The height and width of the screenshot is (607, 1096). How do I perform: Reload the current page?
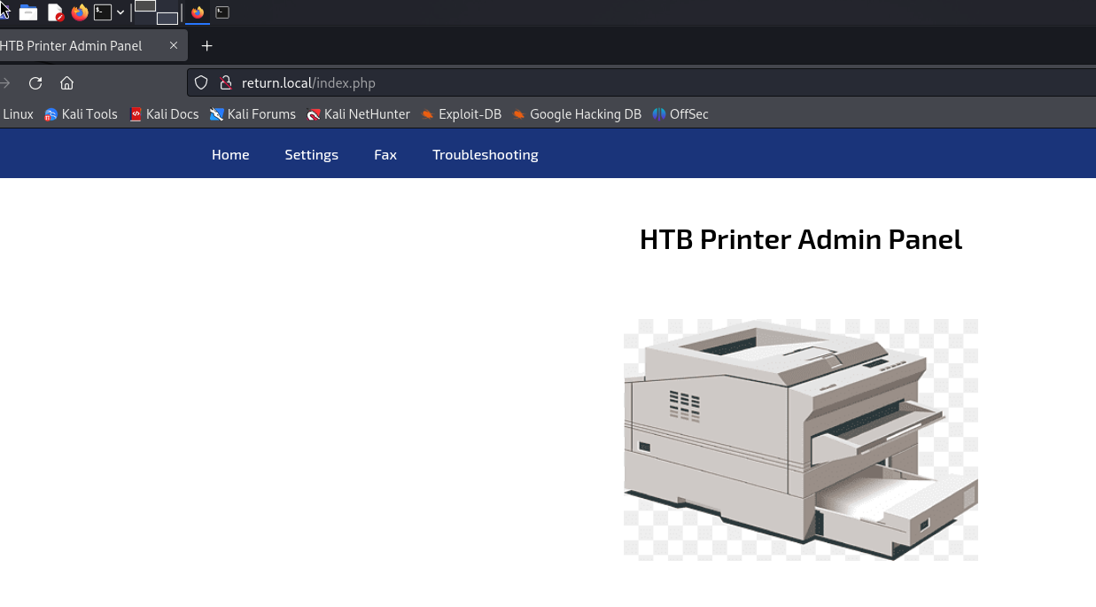(35, 83)
